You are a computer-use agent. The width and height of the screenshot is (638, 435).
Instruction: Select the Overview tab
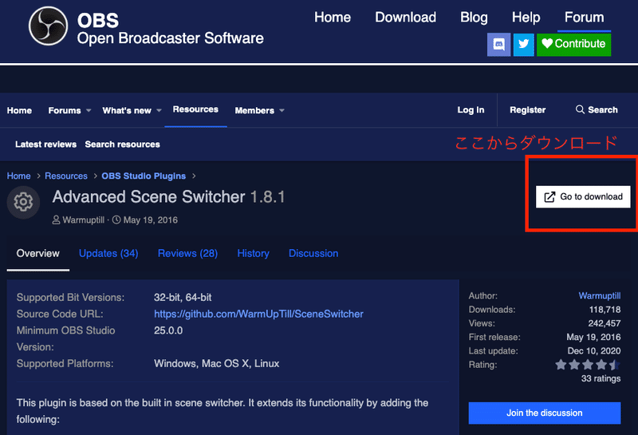37,253
